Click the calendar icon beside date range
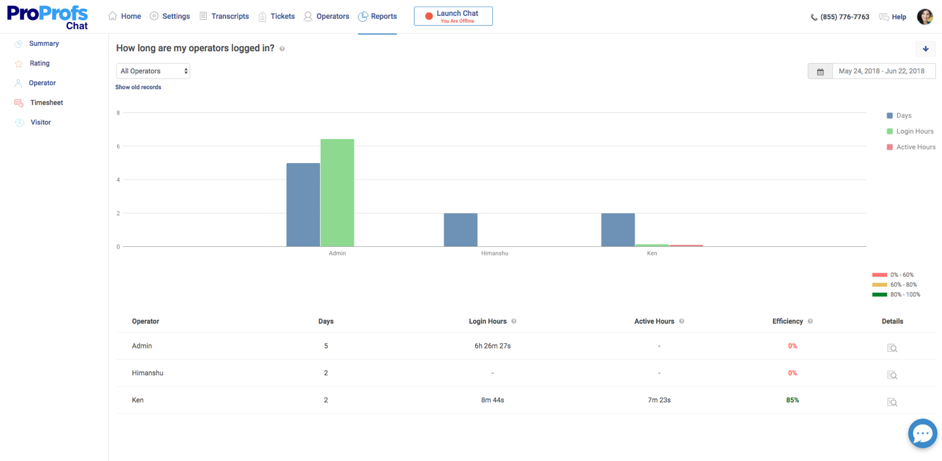The height and width of the screenshot is (461, 942). click(820, 71)
